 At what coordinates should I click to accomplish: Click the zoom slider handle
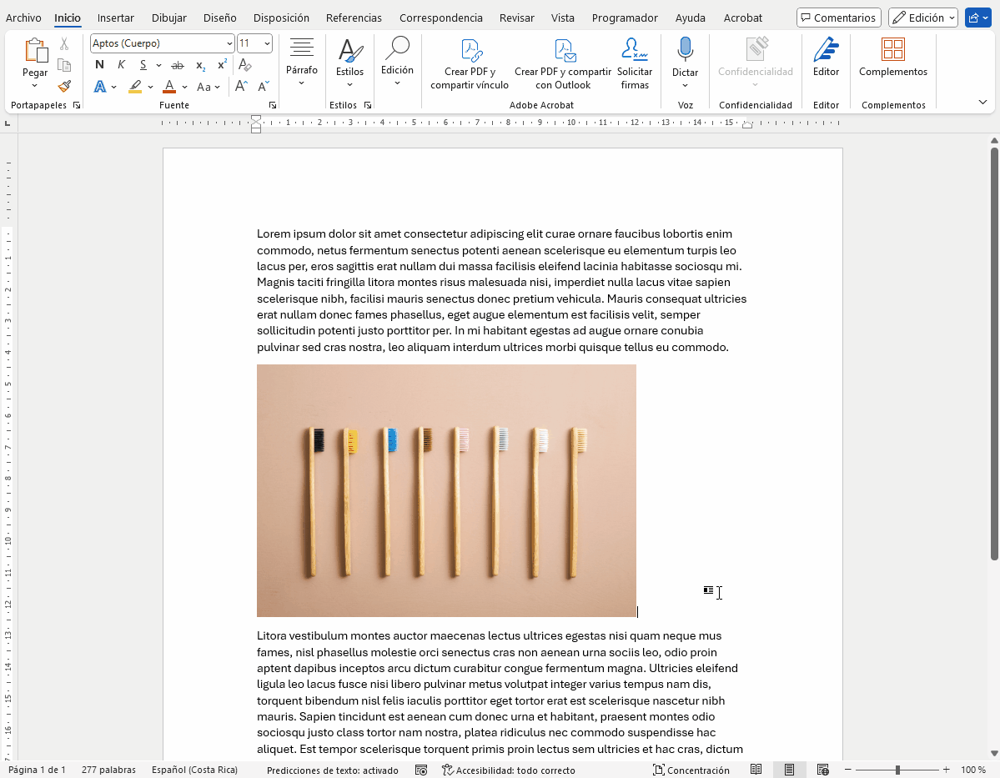tap(897, 770)
